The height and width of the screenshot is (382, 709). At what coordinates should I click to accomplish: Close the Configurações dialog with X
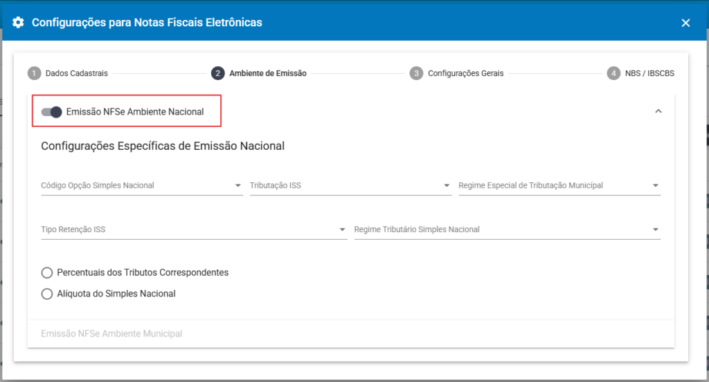685,23
